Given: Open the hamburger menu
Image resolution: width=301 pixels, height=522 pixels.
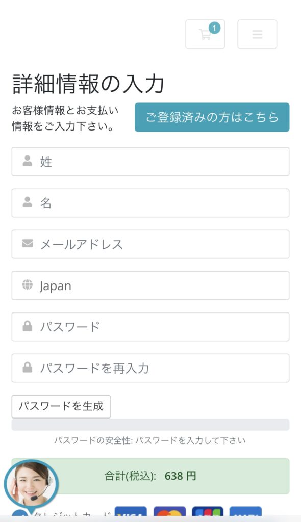Looking at the screenshot, I should 257,34.
